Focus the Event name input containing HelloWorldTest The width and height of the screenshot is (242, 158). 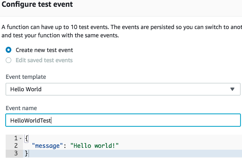[123, 120]
